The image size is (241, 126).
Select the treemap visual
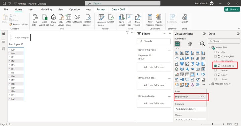(203, 64)
